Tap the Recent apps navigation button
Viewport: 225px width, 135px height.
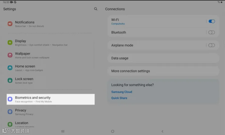coord(63,131)
